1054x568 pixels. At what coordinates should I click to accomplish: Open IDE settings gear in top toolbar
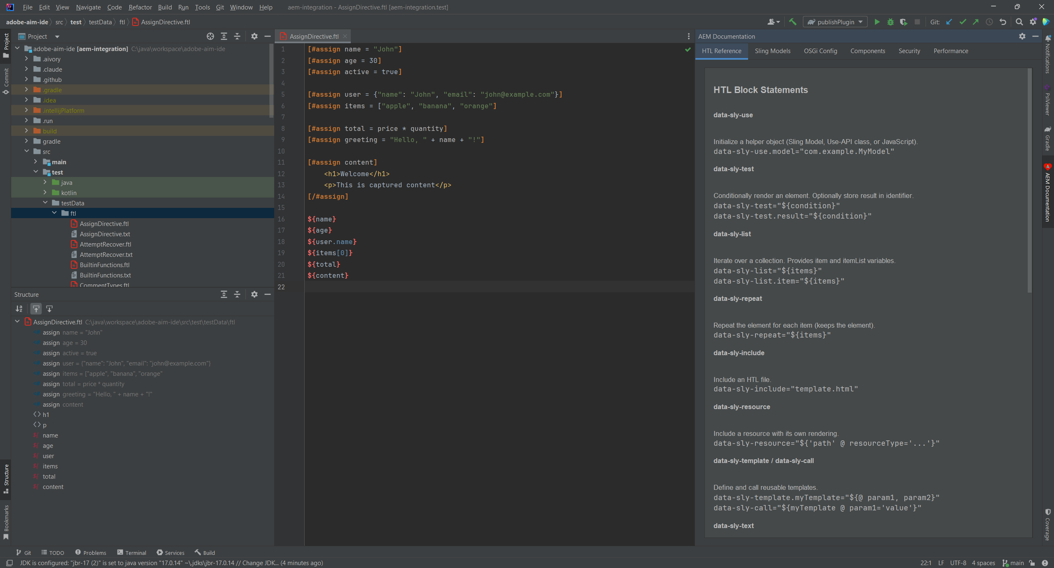pos(1033,22)
